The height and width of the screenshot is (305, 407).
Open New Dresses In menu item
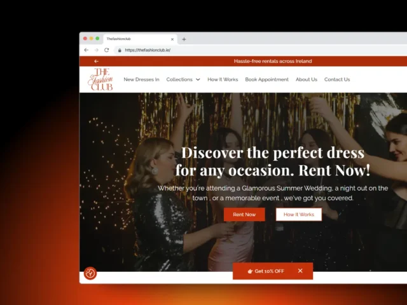coord(141,79)
